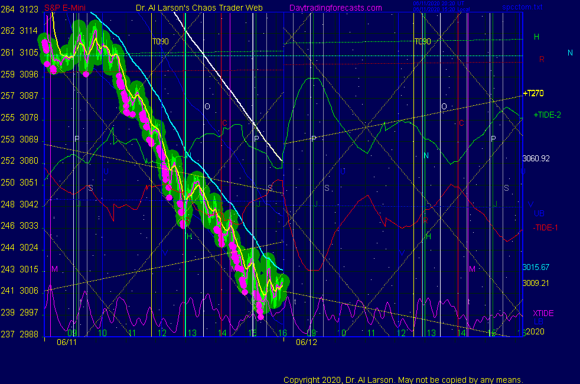Click the 257 axis value
Screen dimensions: 580x384
(8, 96)
